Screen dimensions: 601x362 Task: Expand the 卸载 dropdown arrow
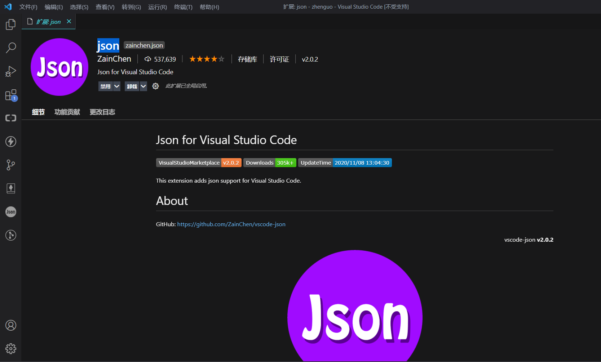[143, 86]
